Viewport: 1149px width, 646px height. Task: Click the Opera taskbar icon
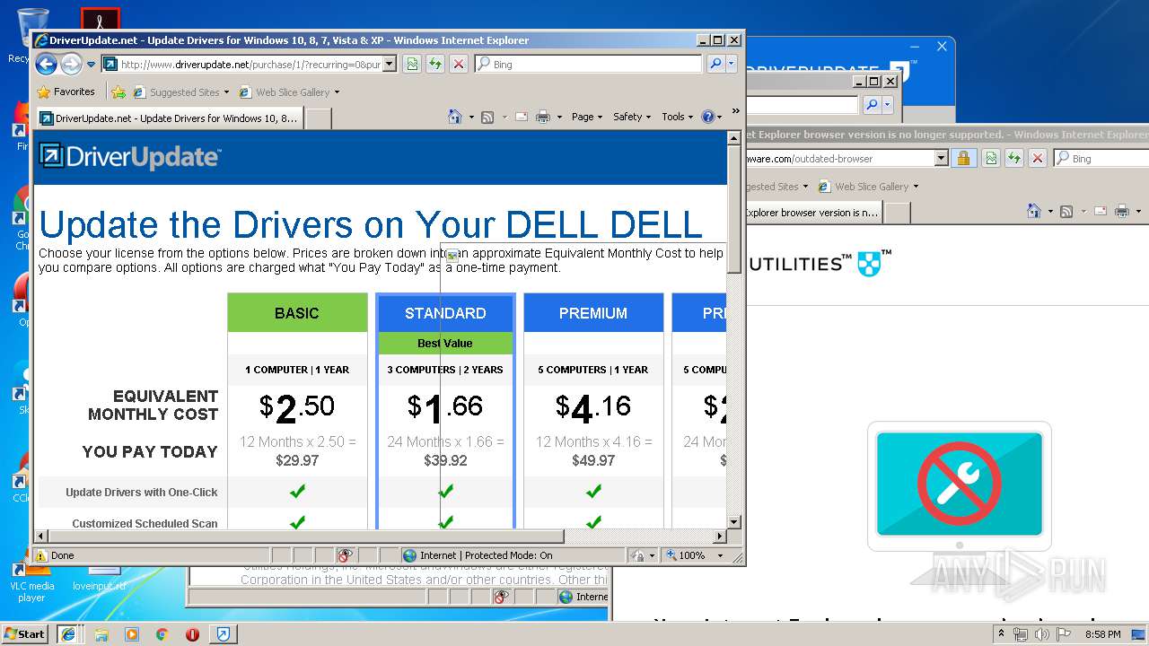point(192,634)
